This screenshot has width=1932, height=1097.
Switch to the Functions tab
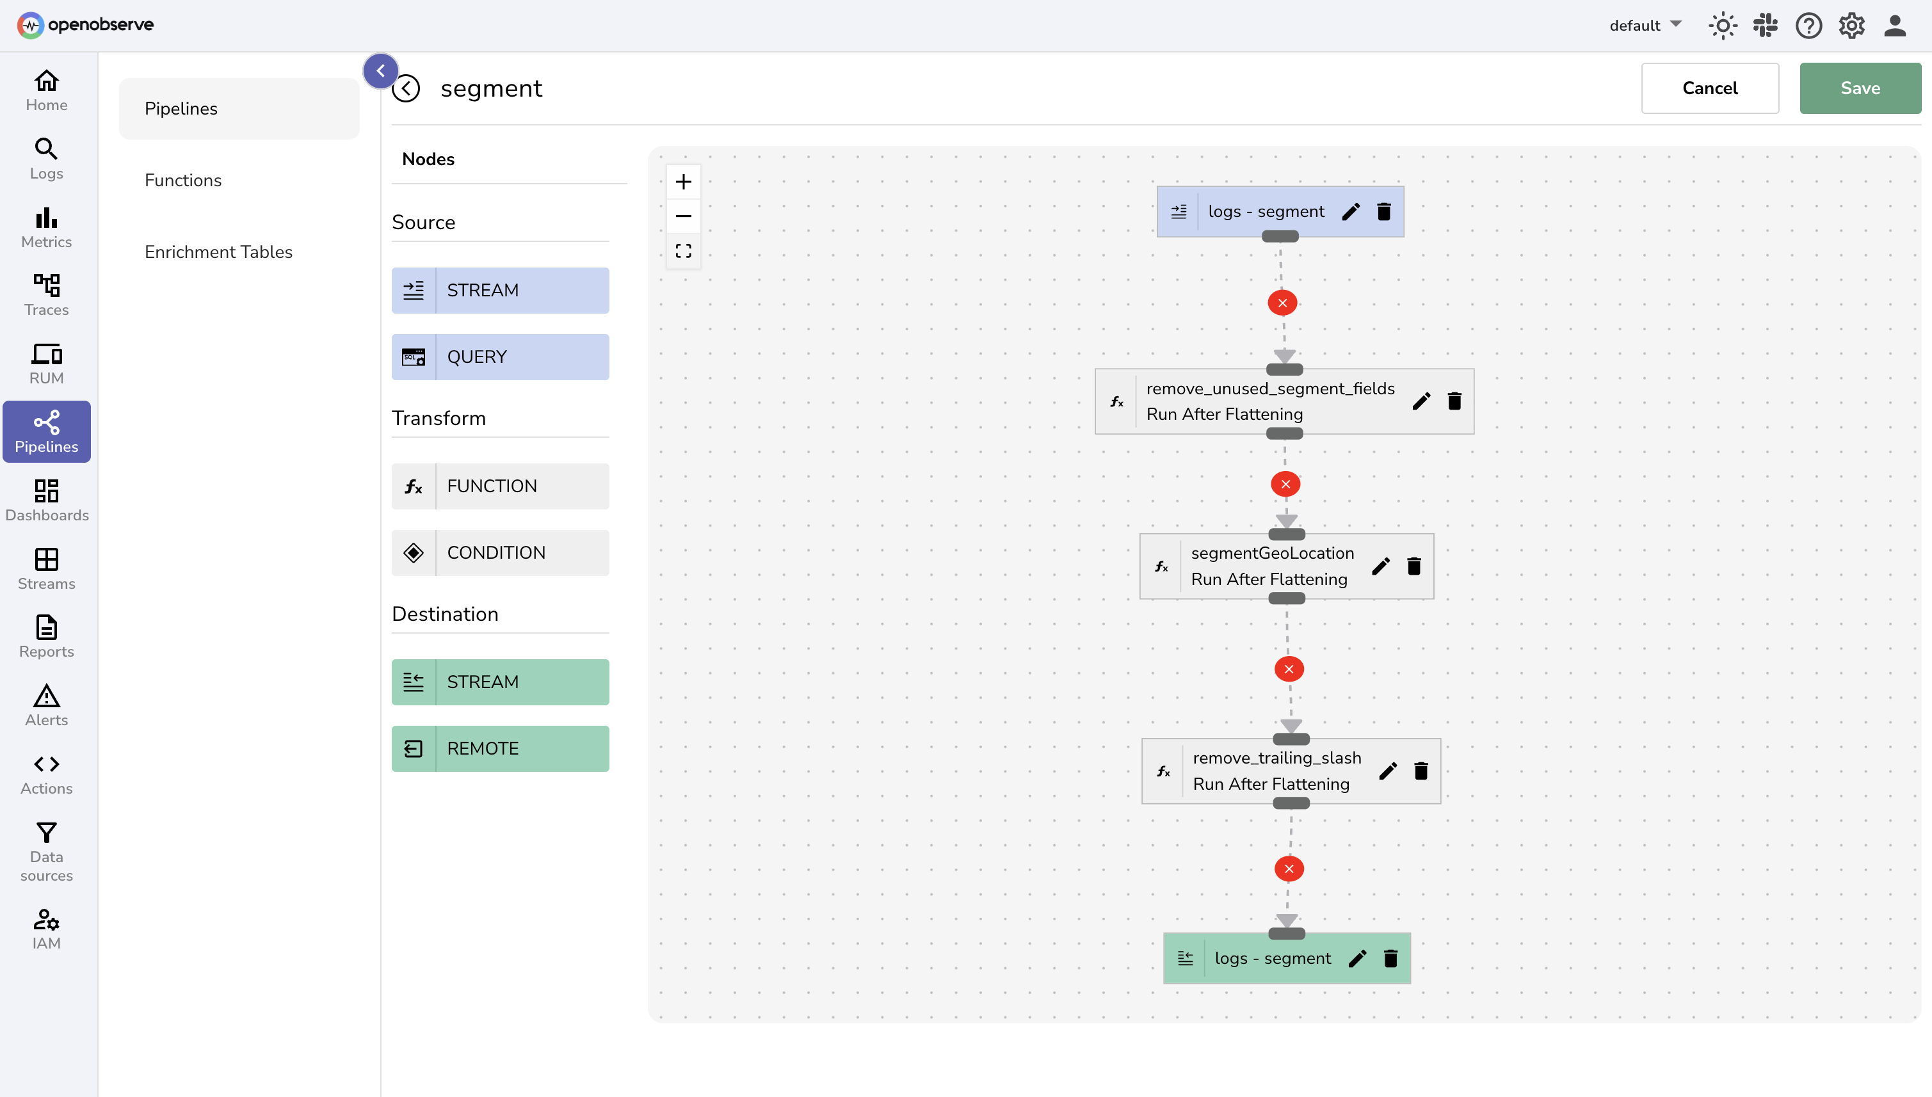coord(182,180)
